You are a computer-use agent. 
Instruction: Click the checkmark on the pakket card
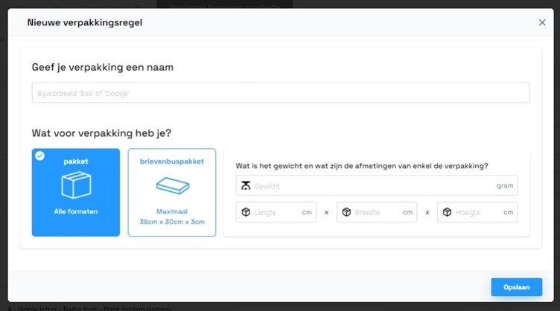[40, 156]
